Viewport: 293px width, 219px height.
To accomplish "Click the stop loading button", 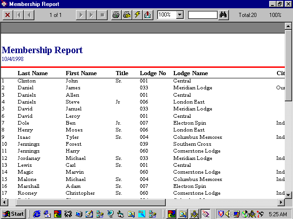I will click(x=102, y=15).
